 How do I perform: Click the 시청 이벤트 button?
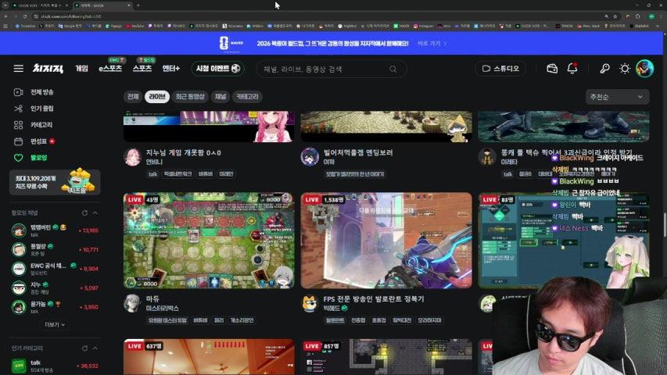pos(218,69)
